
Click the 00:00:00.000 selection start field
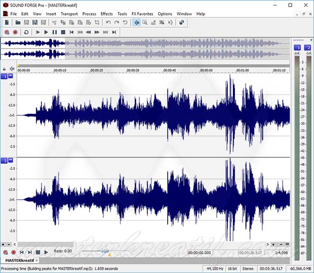click(200, 253)
